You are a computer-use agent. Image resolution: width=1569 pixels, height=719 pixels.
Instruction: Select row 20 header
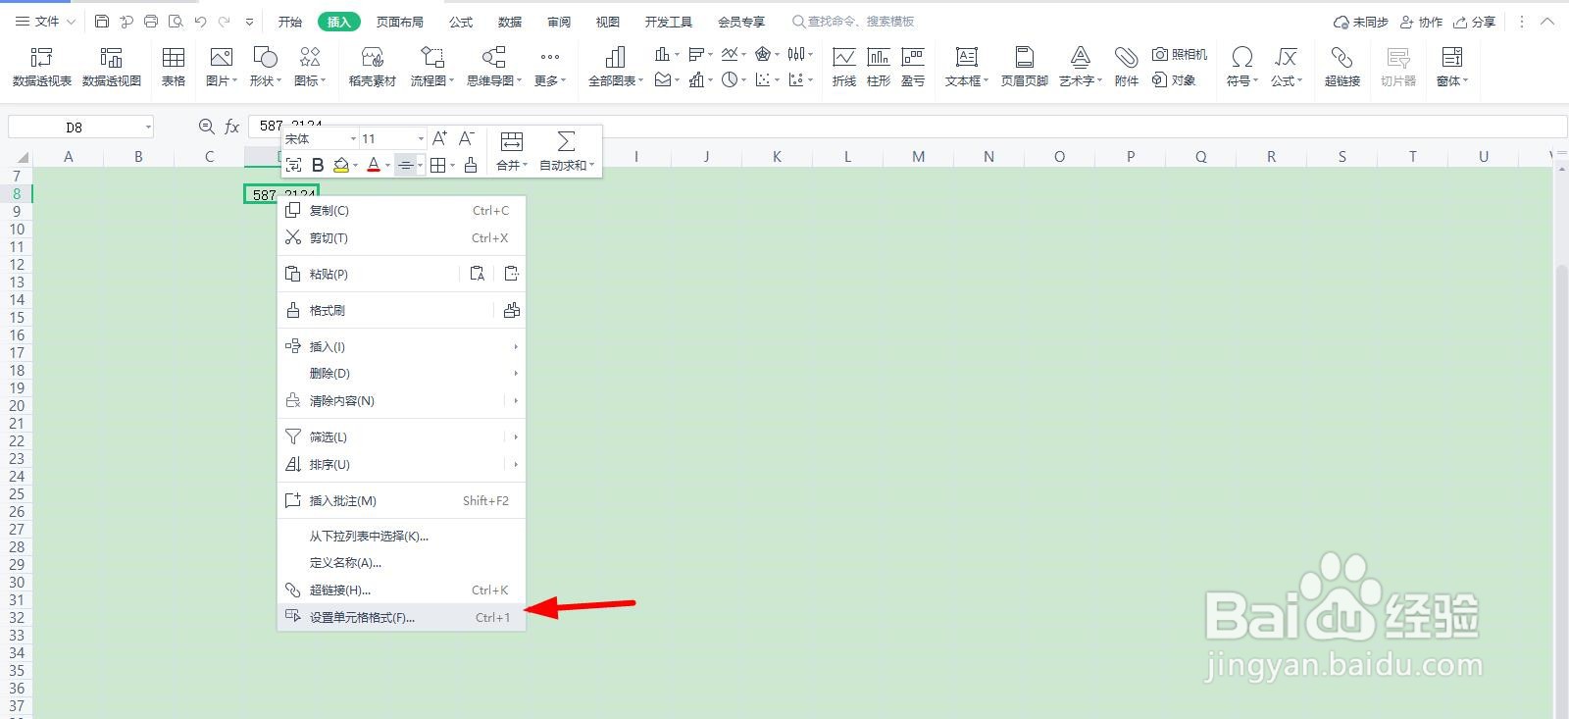pos(17,405)
